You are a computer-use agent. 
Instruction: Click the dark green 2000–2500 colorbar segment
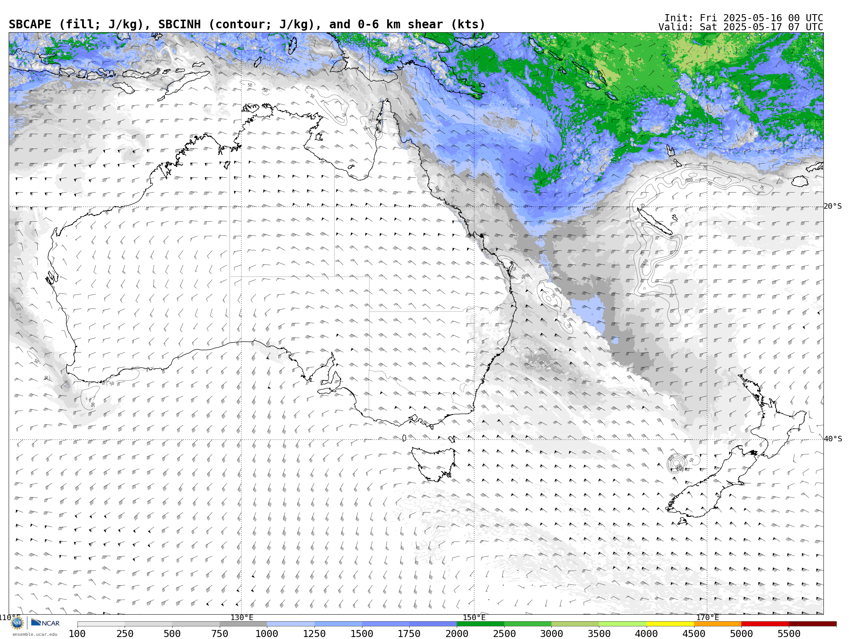(x=480, y=624)
